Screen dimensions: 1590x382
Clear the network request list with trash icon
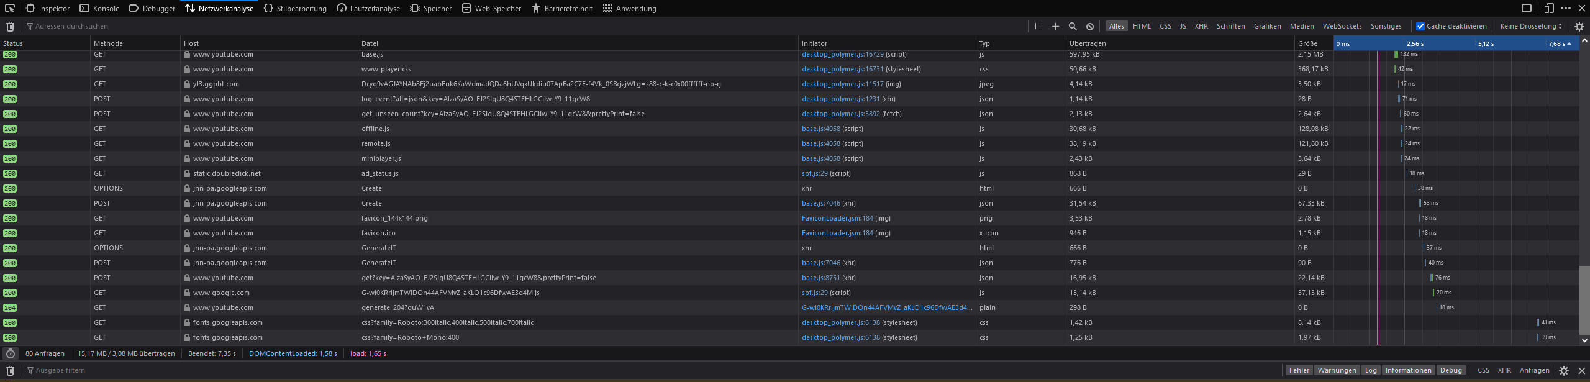pyautogui.click(x=10, y=26)
